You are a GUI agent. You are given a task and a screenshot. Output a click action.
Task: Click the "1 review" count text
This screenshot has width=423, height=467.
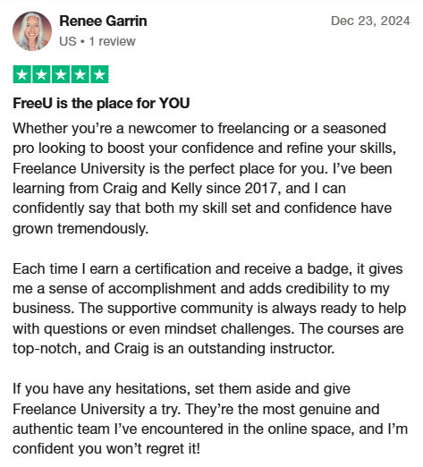112,41
